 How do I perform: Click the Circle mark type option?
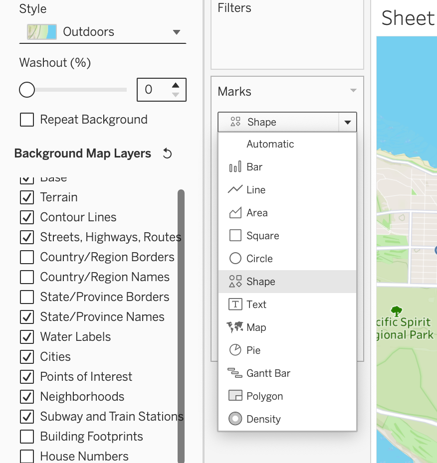click(x=259, y=259)
